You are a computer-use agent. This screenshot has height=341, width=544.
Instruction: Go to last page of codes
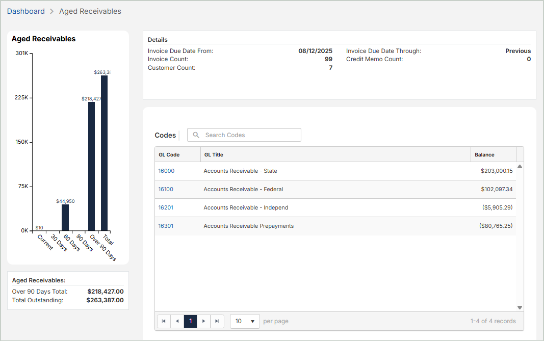217,321
